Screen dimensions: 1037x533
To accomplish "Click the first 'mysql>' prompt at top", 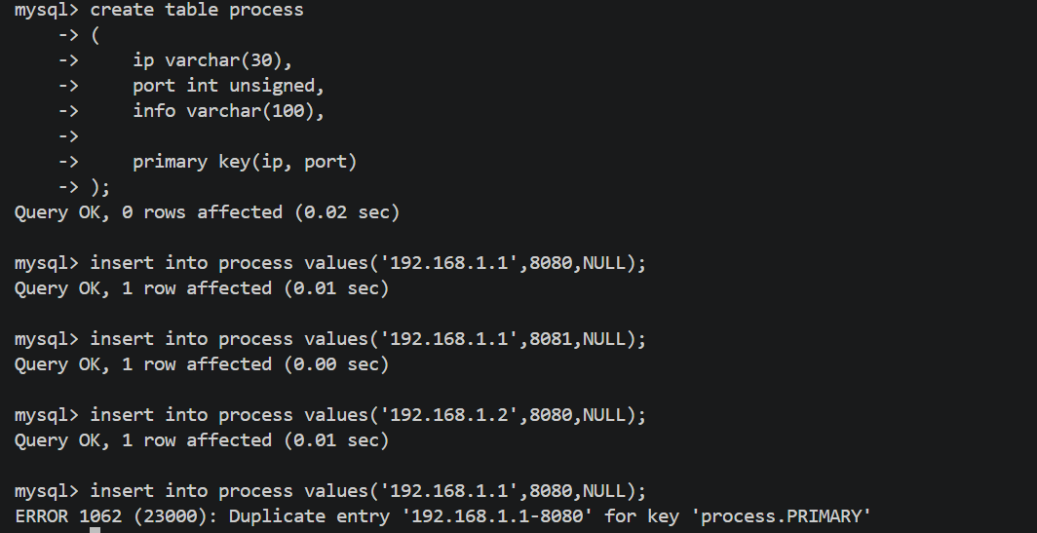I will click(x=47, y=10).
